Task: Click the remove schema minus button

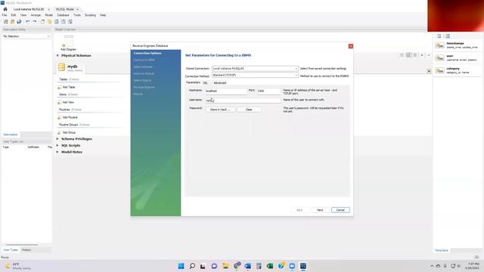Action: pyautogui.click(x=429, y=55)
